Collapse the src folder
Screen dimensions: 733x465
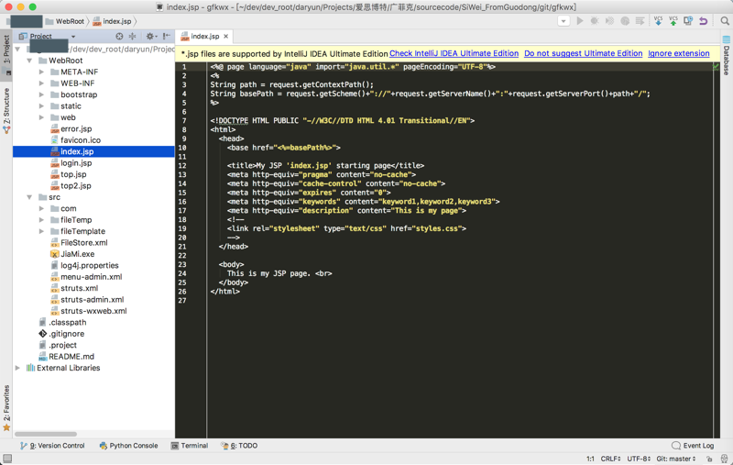tap(29, 197)
